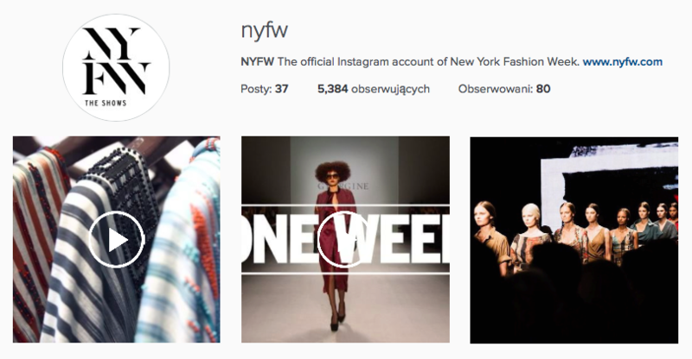Open the www.nyfw.com website link
This screenshot has width=692, height=359.
pos(622,61)
